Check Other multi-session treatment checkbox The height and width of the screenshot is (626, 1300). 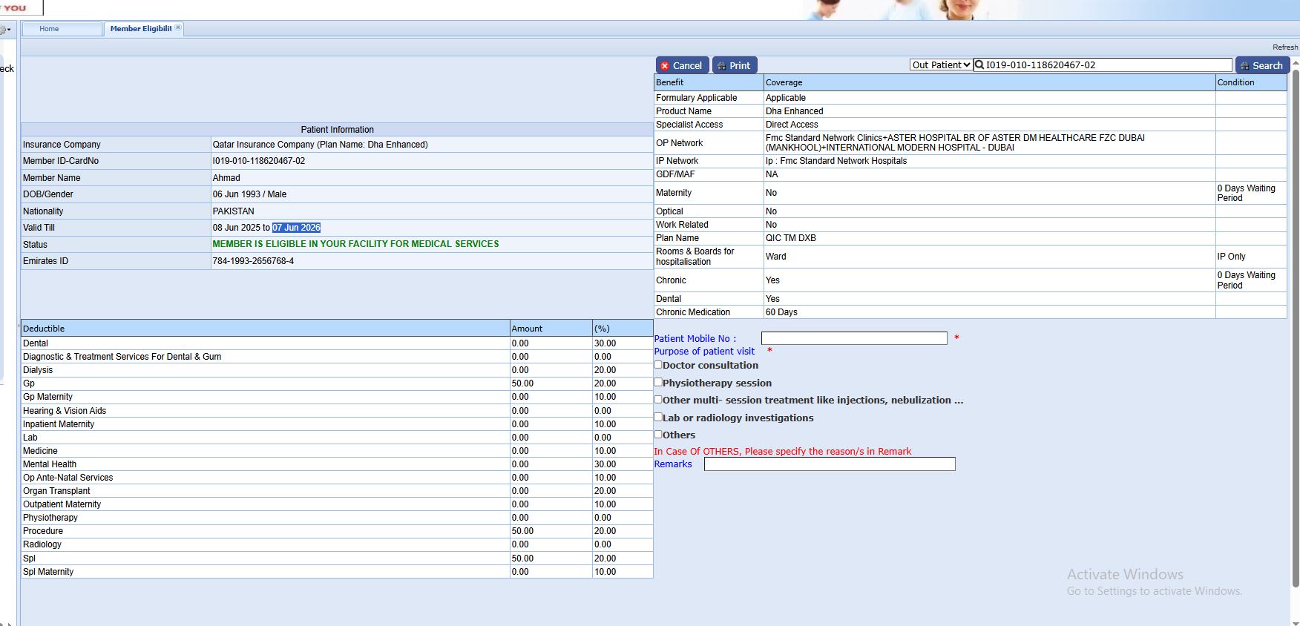tap(658, 400)
